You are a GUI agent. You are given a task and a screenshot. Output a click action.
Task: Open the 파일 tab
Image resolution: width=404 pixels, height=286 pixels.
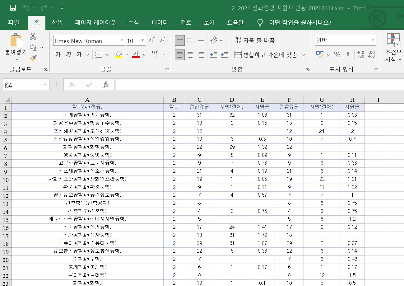tap(14, 22)
